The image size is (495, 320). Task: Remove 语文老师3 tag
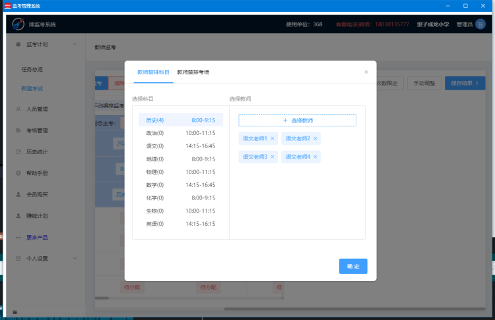coord(273,157)
